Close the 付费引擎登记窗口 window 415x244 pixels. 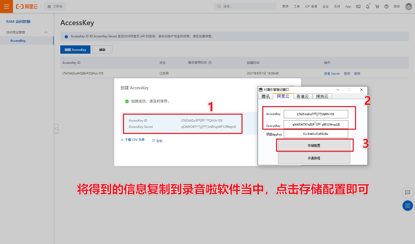tap(361, 90)
